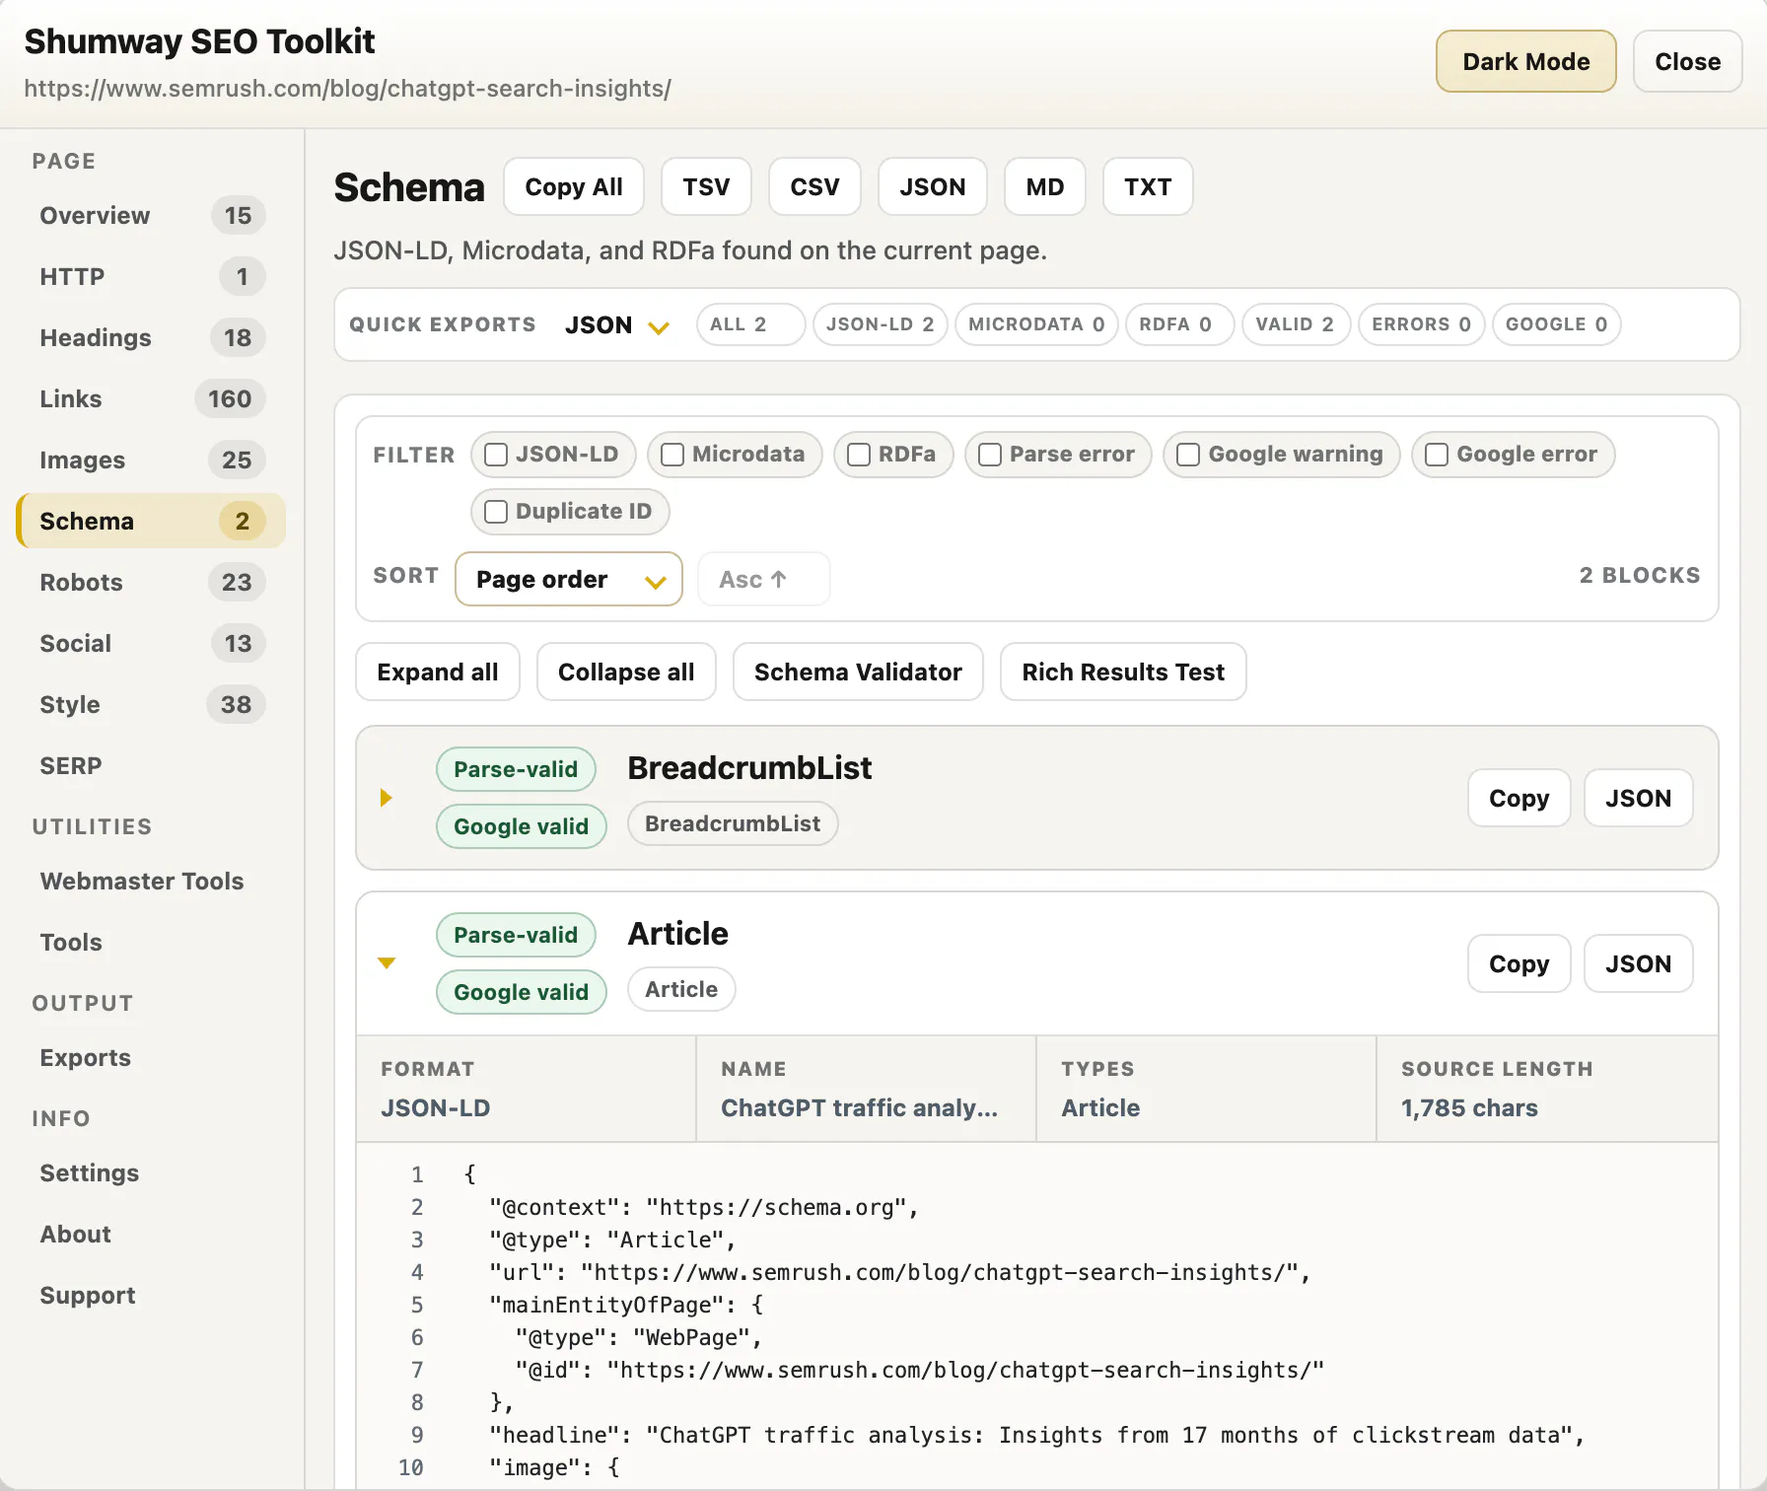The image size is (1767, 1491).
Task: View the Social section
Action: tap(151, 644)
